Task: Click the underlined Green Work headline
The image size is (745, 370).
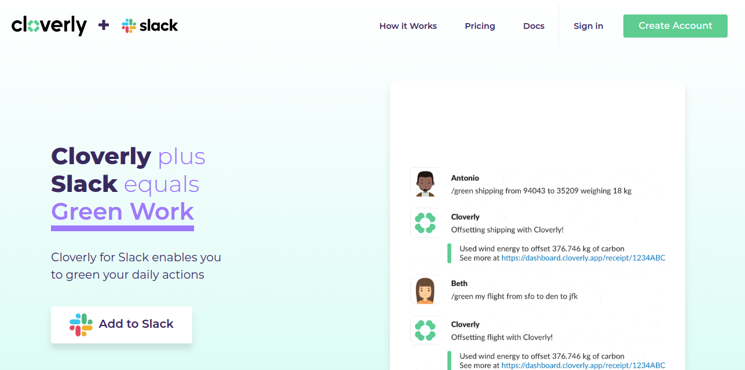Action: click(x=122, y=212)
